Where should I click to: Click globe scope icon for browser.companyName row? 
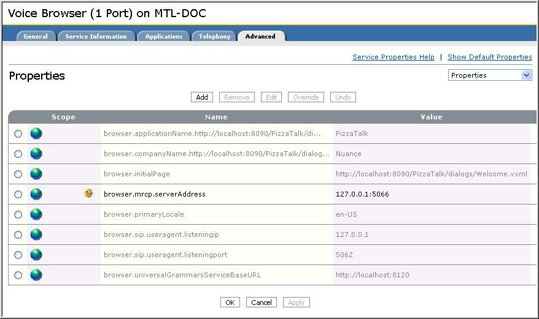click(x=36, y=153)
